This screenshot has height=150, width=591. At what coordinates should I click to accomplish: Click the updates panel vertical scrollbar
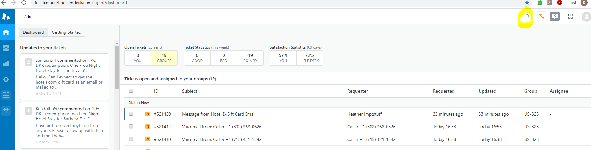tap(117, 68)
